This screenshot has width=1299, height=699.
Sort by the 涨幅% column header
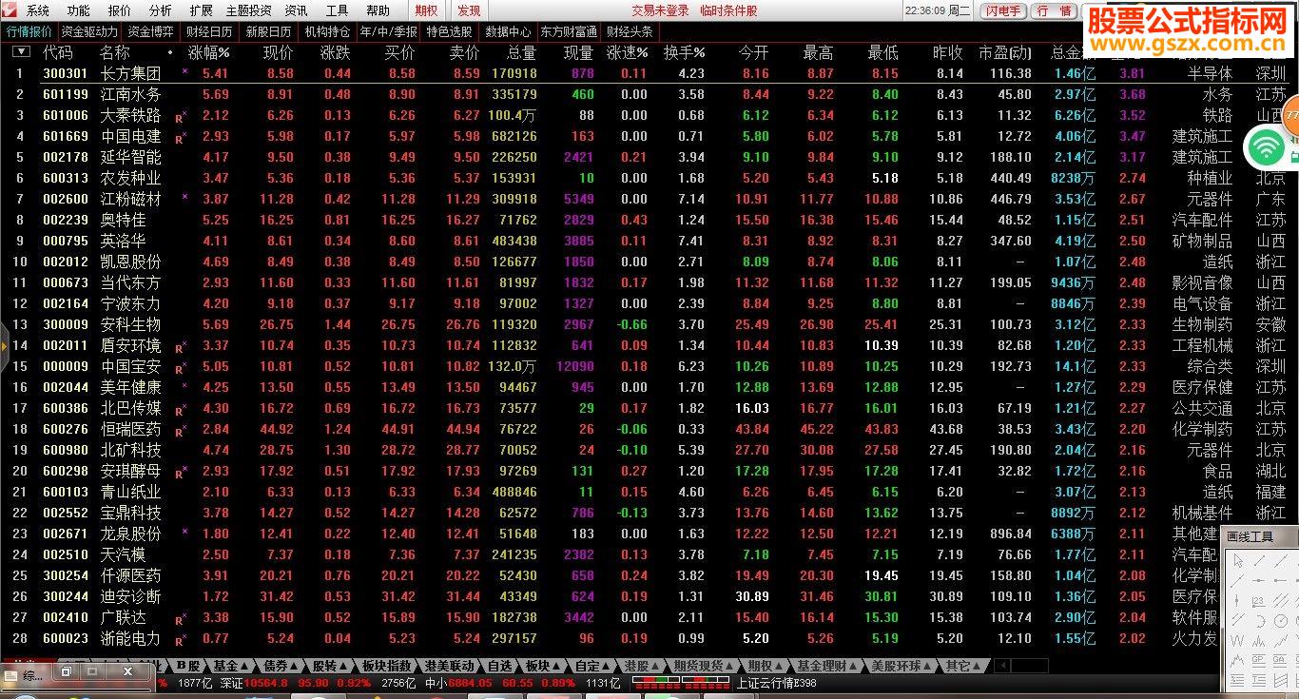(x=208, y=52)
